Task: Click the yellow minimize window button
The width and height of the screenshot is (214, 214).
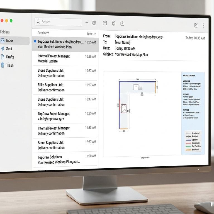Action: 6,21
